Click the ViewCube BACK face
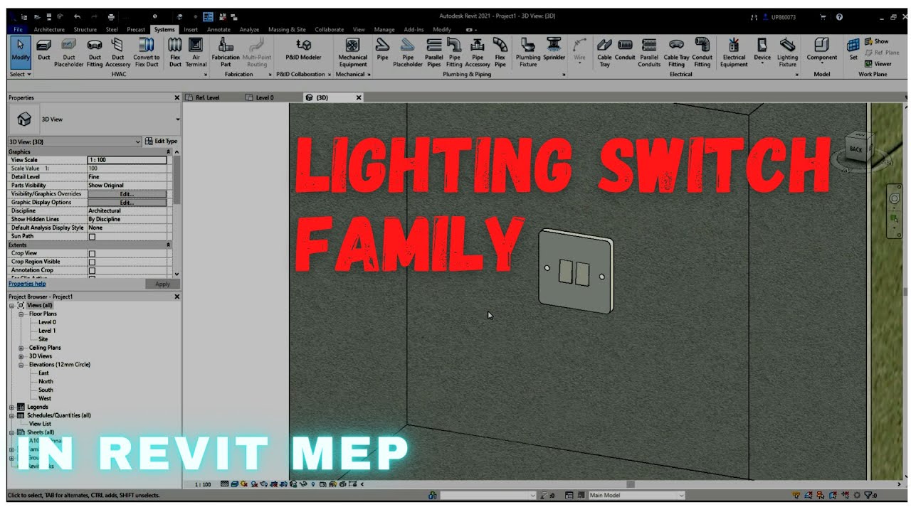This screenshot has height=512, width=911. pyautogui.click(x=856, y=149)
